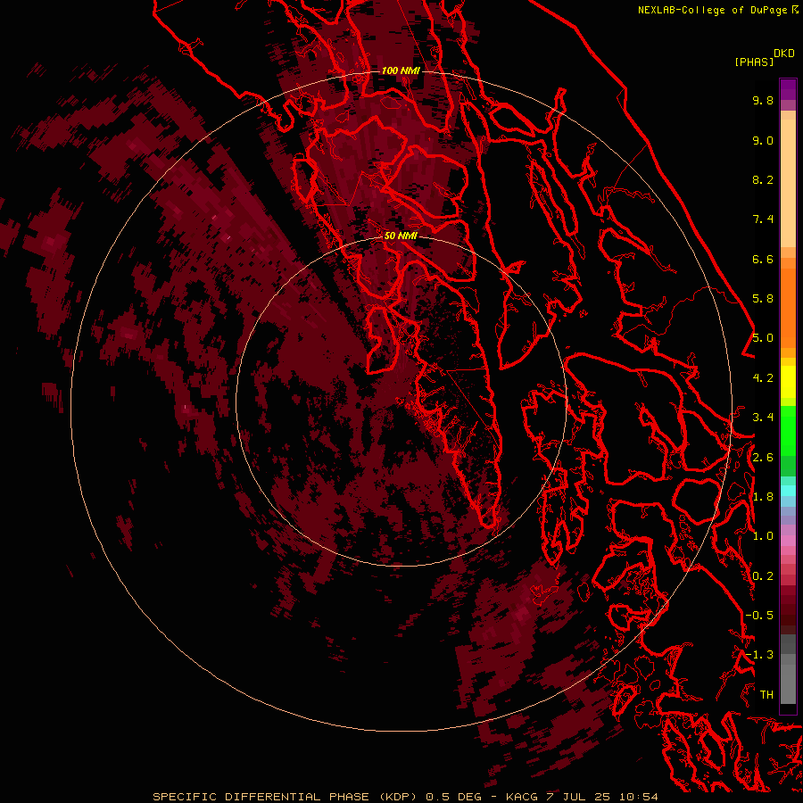Click the 50 NMI range ring label
The width and height of the screenshot is (803, 803).
pyautogui.click(x=401, y=236)
